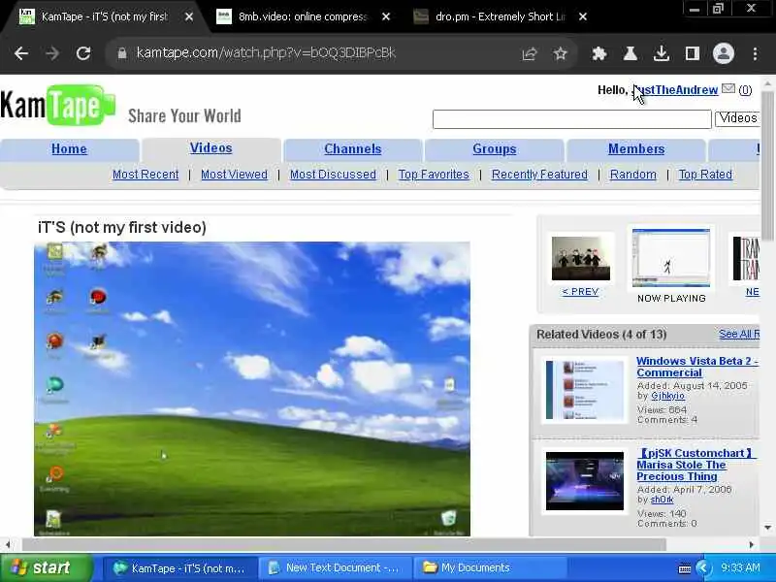Click the Chrome labs flask icon
Screen dimensions: 776x582
pyautogui.click(x=630, y=53)
